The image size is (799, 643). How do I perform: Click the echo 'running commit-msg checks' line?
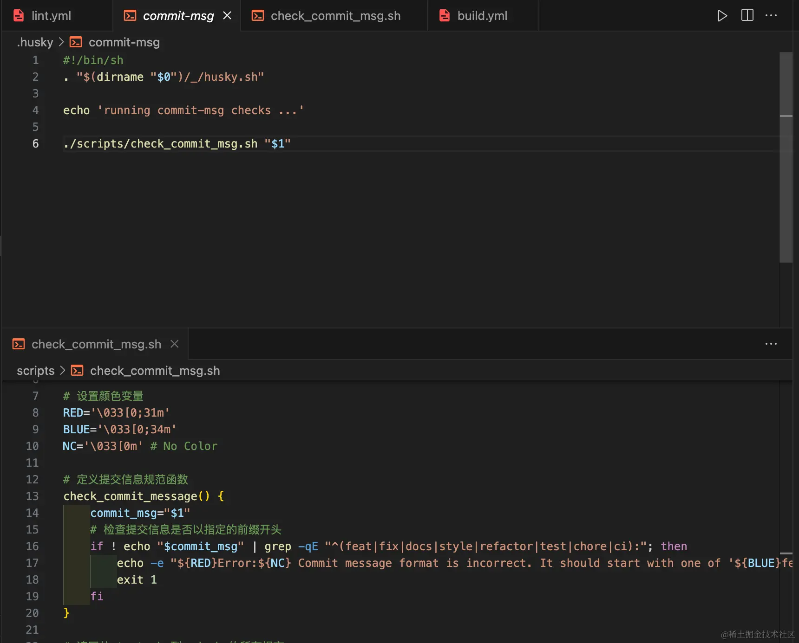click(x=183, y=110)
